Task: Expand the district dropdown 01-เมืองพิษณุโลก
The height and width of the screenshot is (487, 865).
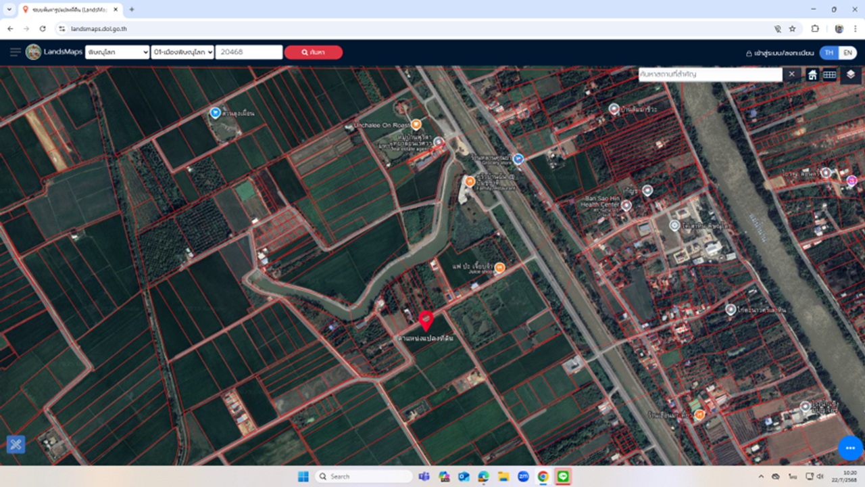Action: (x=182, y=53)
